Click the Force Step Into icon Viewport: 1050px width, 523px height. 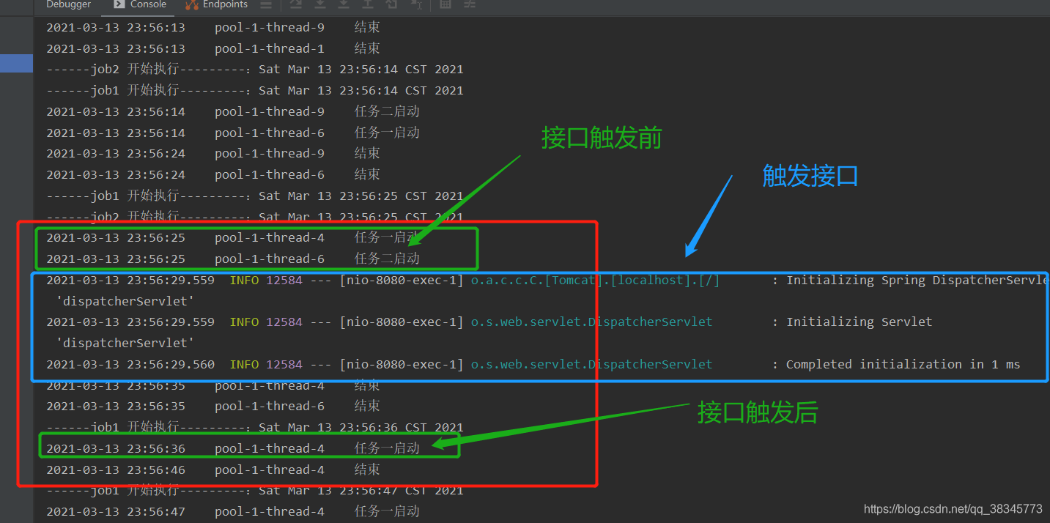pyautogui.click(x=344, y=5)
